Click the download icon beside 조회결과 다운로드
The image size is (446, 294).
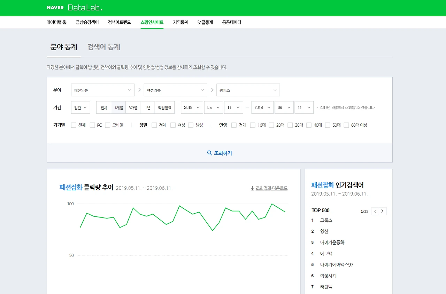pyautogui.click(x=252, y=188)
